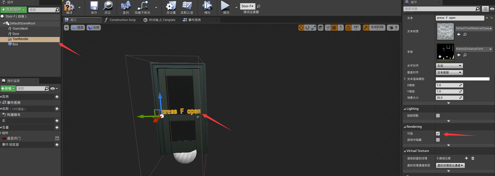Click details property matrix grid icon

click(485, 9)
